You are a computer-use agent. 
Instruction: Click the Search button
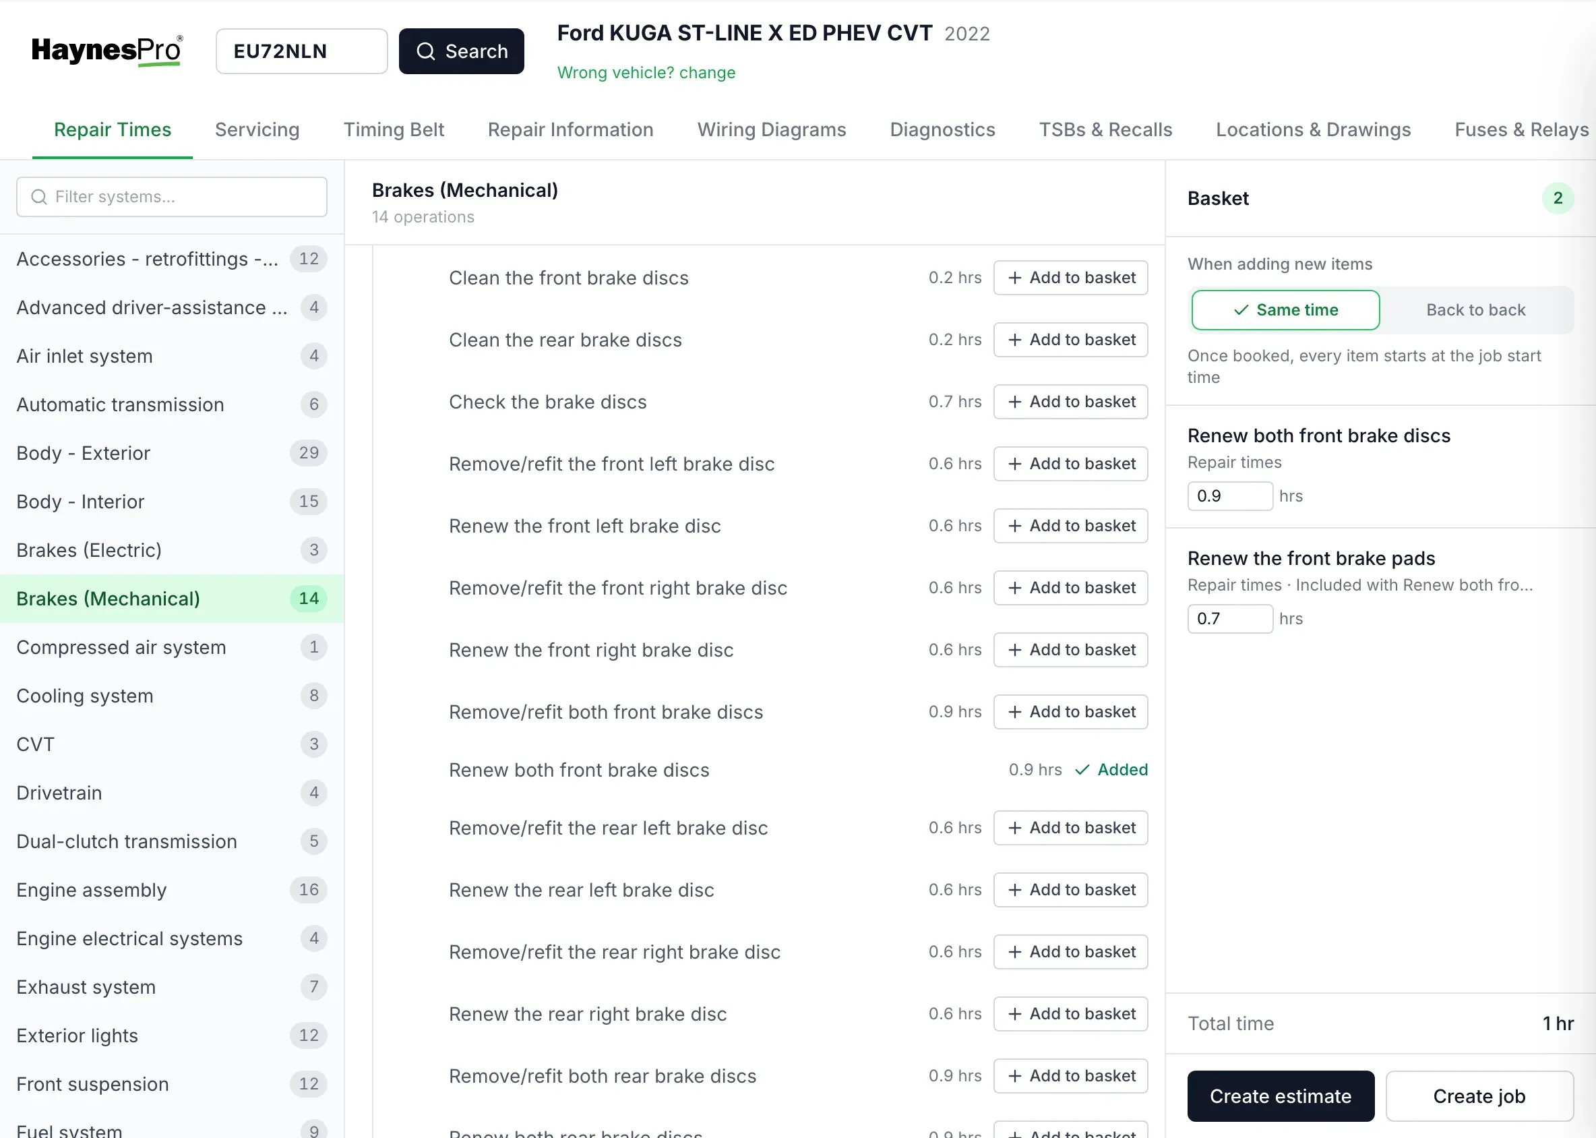(x=461, y=51)
